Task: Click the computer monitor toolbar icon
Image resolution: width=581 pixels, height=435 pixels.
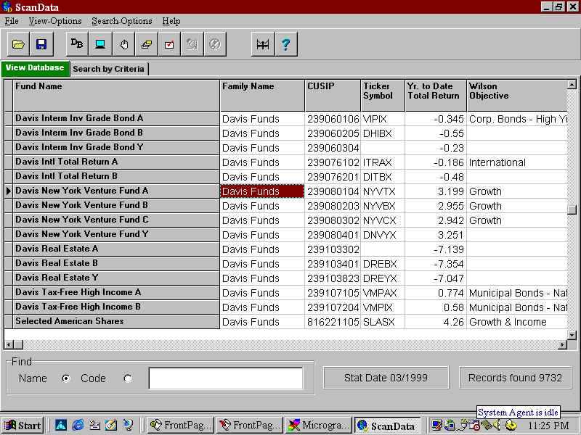Action: 99,44
